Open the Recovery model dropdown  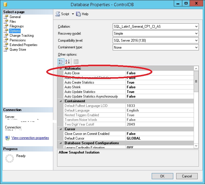coord(196,34)
